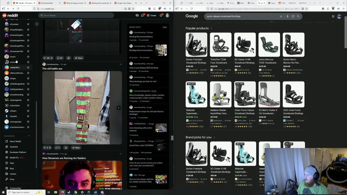
Task: Open Task View on the taskbar
Action: tap(49, 192)
